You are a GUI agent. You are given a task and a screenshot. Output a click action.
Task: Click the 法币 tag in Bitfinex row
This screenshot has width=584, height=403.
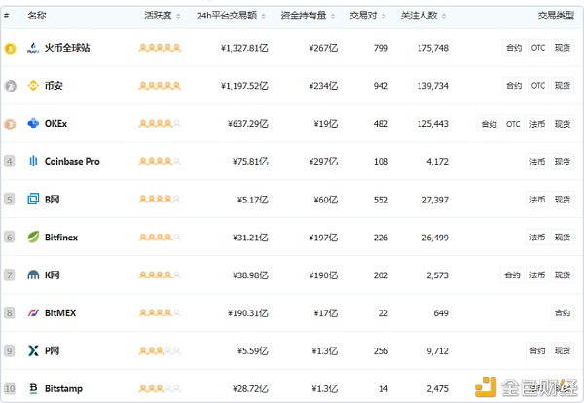[x=537, y=238]
